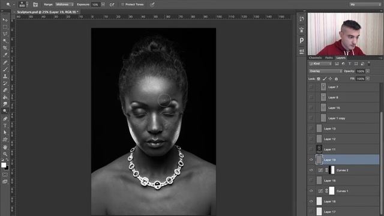Screen dimensions: 384x216
Task: Toggle the layer filtering switch
Action: (369, 64)
